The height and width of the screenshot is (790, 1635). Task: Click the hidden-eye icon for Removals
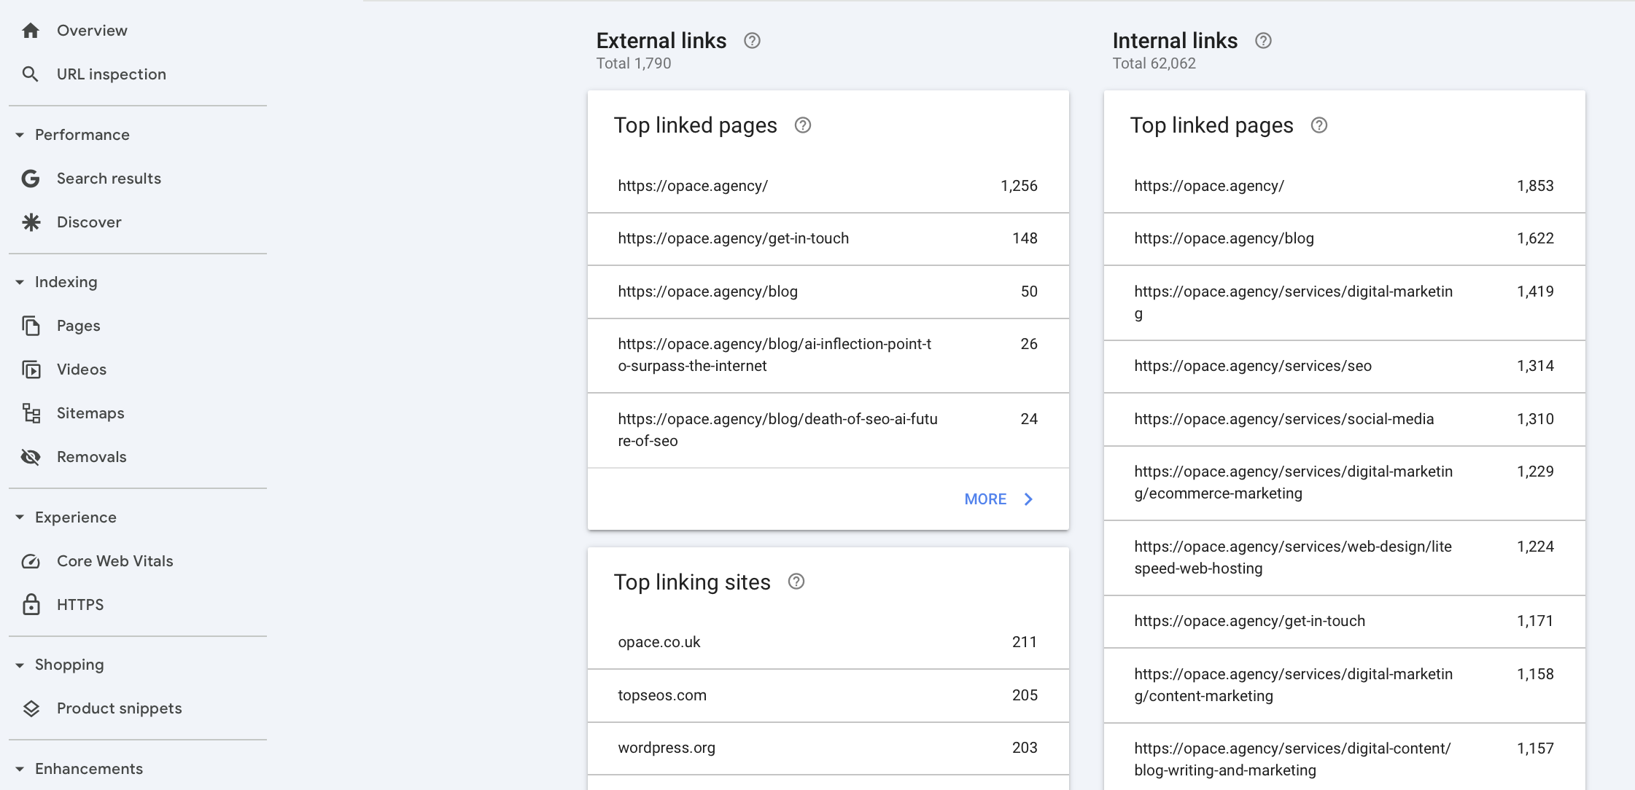pos(30,456)
